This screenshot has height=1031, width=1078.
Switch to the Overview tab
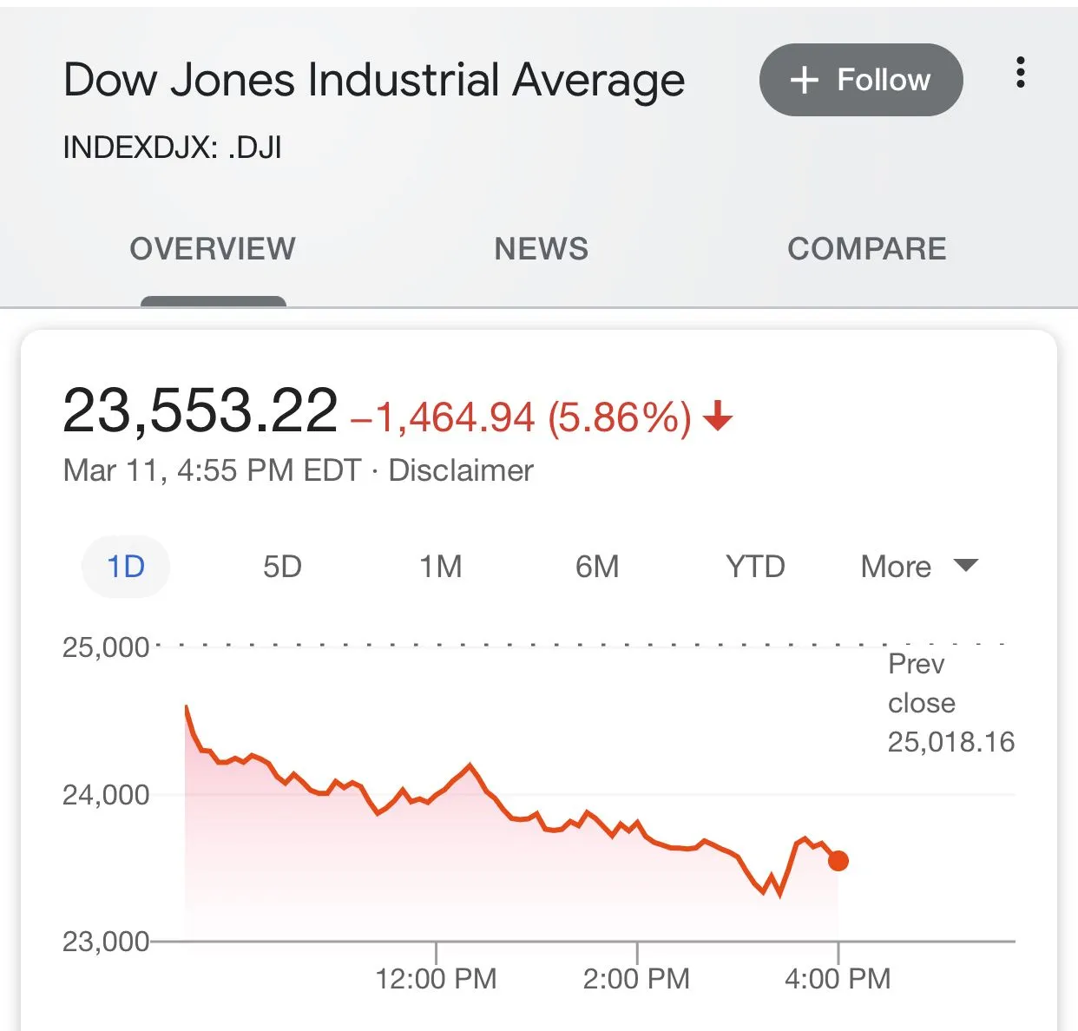[x=213, y=249]
